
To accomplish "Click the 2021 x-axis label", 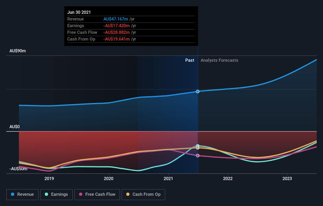I will 168,178.
